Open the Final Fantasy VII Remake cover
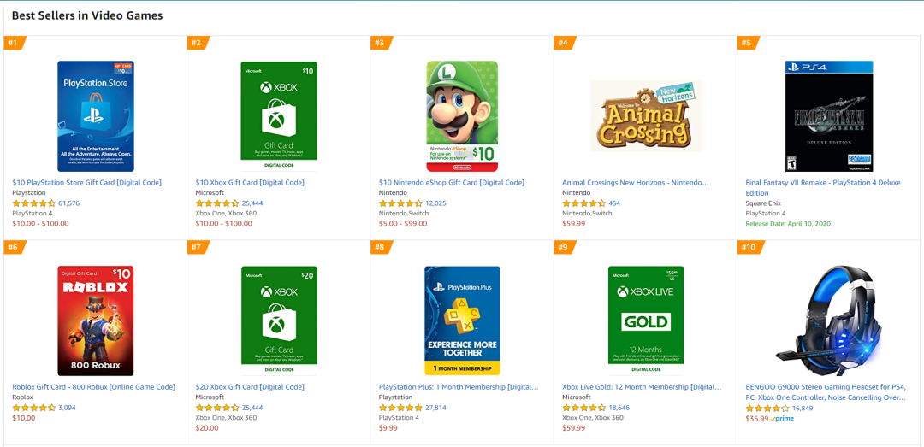924x447 pixels. 829,115
